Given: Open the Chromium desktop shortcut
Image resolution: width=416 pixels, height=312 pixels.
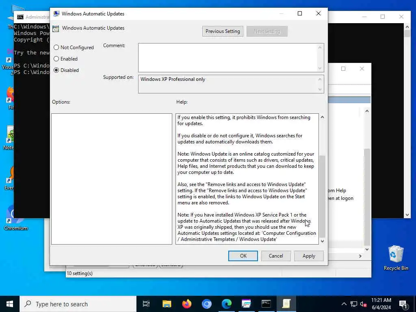Looking at the screenshot, I should (x=16, y=218).
